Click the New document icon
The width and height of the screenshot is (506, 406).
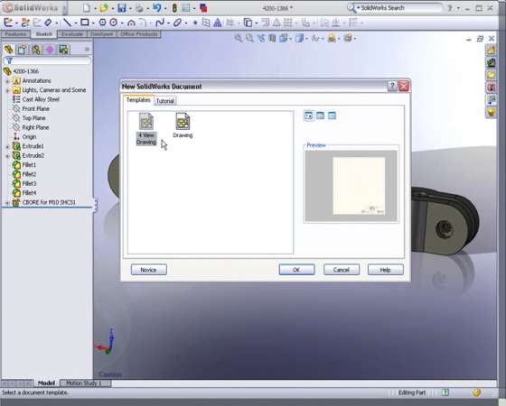(x=87, y=8)
